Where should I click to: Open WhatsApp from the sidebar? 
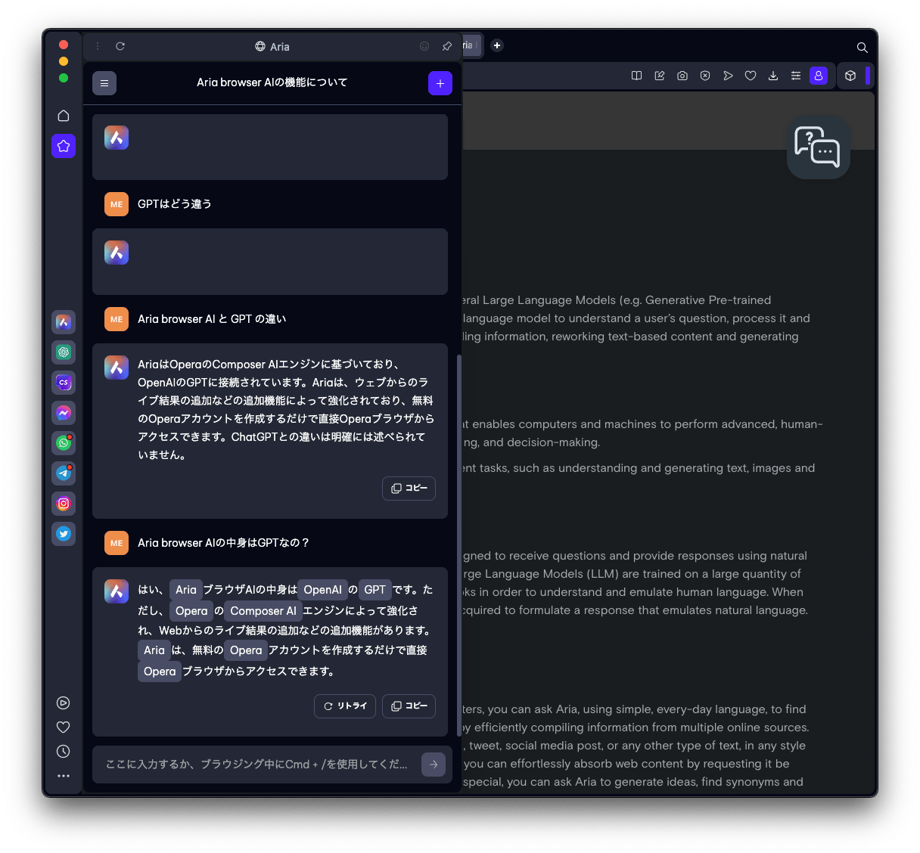pos(64,443)
